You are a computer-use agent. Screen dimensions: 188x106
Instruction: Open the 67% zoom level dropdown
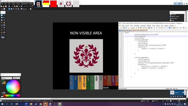pos(167,101)
